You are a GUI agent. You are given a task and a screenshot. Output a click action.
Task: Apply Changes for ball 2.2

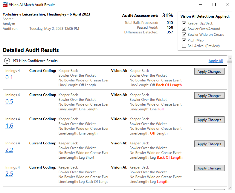point(209,144)
